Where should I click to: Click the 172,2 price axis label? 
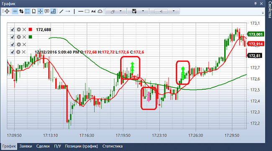[255, 123]
